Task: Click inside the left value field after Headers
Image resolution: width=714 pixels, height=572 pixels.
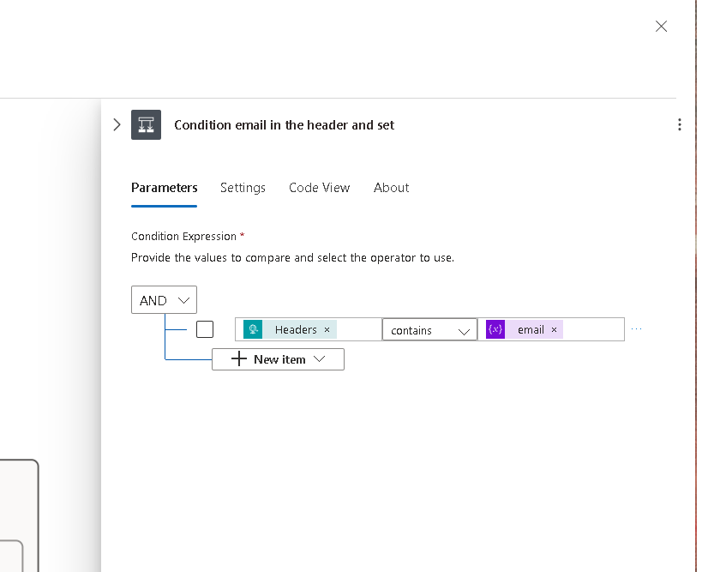Action: tap(359, 329)
